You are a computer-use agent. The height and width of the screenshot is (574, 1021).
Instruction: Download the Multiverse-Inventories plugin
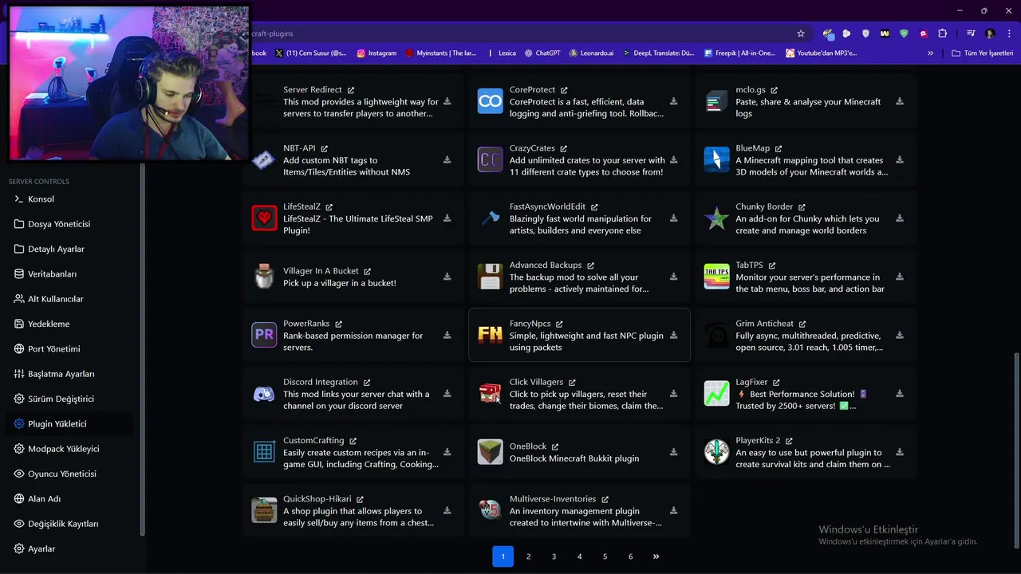[x=674, y=510]
